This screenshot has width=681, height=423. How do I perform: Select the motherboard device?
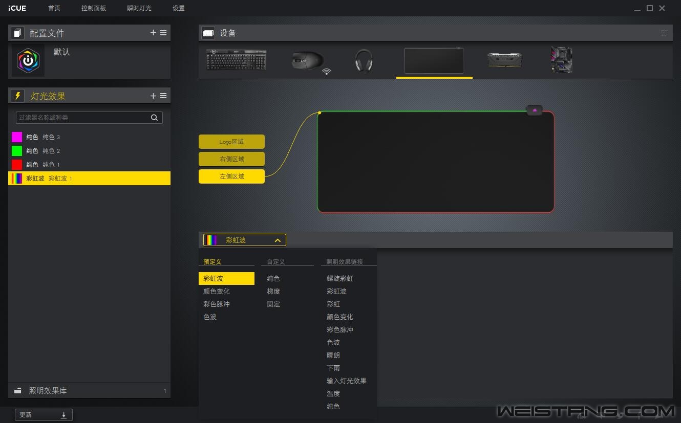coord(561,60)
